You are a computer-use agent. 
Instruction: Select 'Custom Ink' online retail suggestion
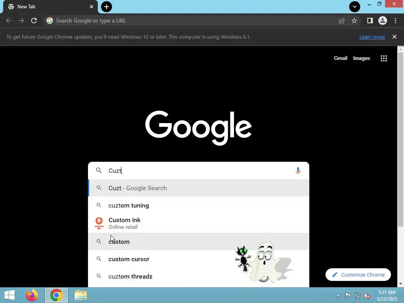coord(198,223)
